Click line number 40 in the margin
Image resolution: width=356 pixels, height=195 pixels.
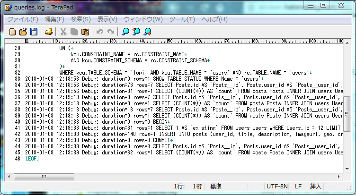(x=18, y=122)
